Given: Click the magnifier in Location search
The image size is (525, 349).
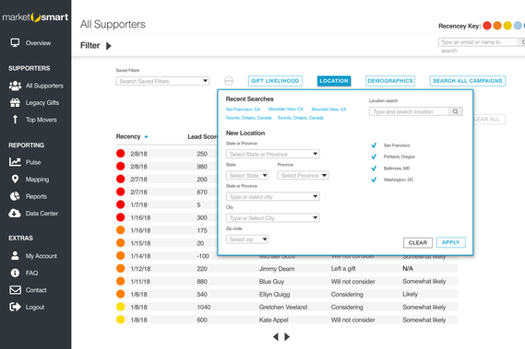Looking at the screenshot, I should coord(456,111).
